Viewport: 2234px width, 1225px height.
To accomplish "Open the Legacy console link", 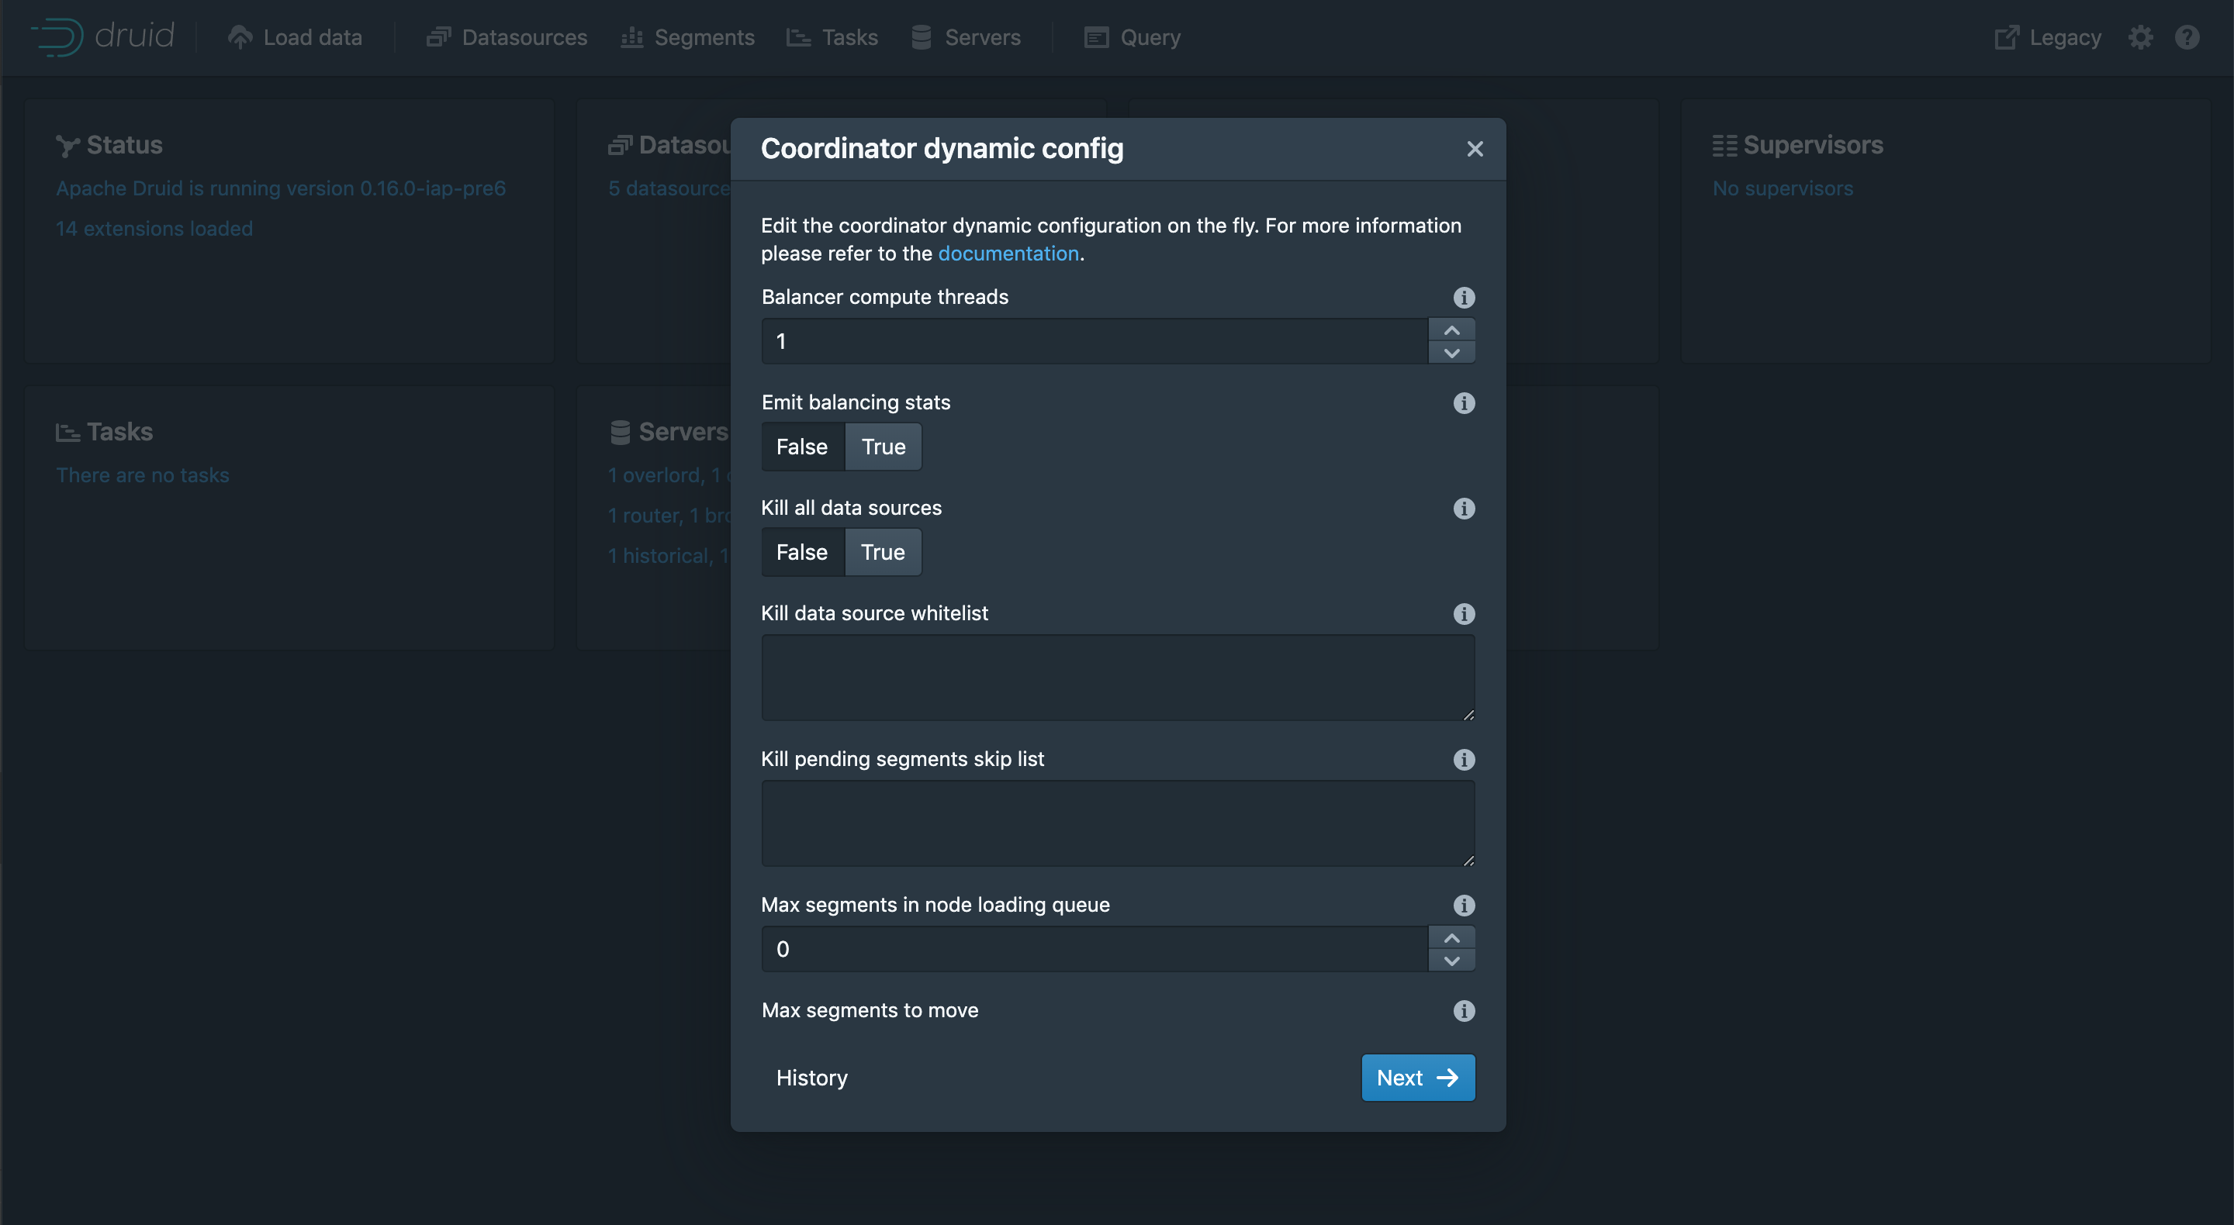I will pyautogui.click(x=2049, y=37).
